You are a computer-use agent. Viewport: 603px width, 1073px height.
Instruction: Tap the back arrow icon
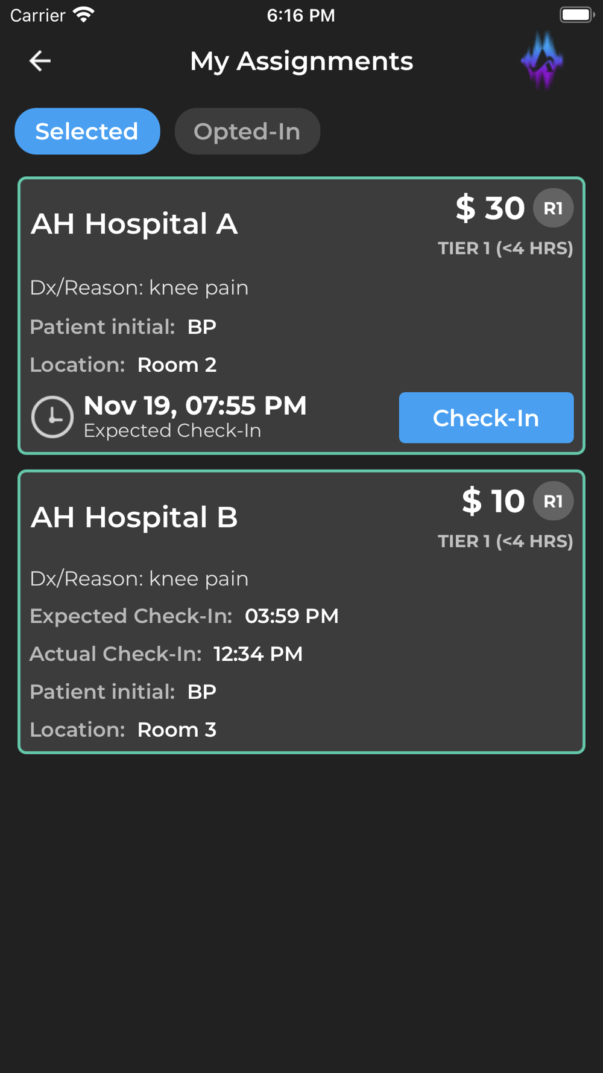[40, 61]
